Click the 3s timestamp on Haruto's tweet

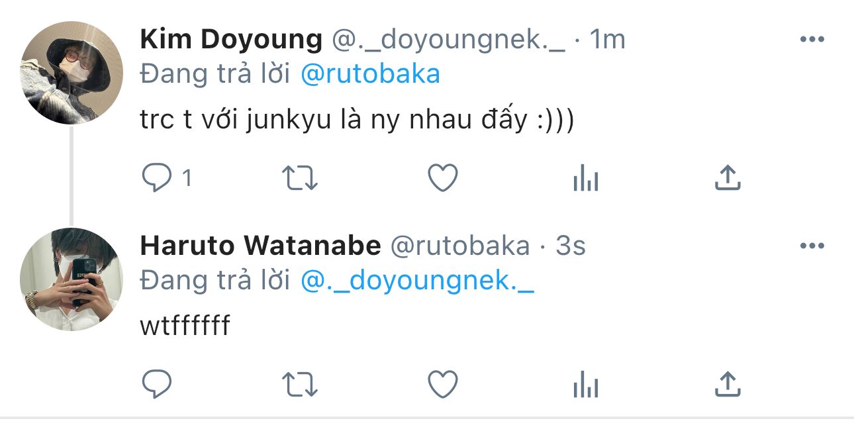pos(571,246)
